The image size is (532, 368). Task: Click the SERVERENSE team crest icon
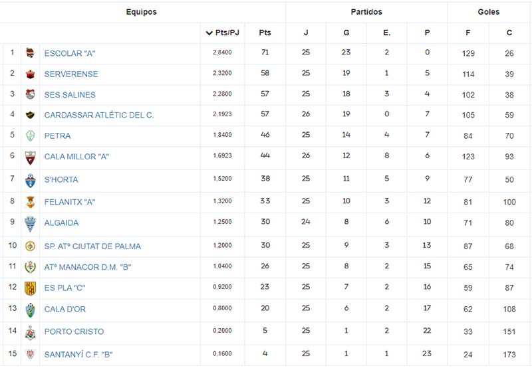pyautogui.click(x=30, y=74)
